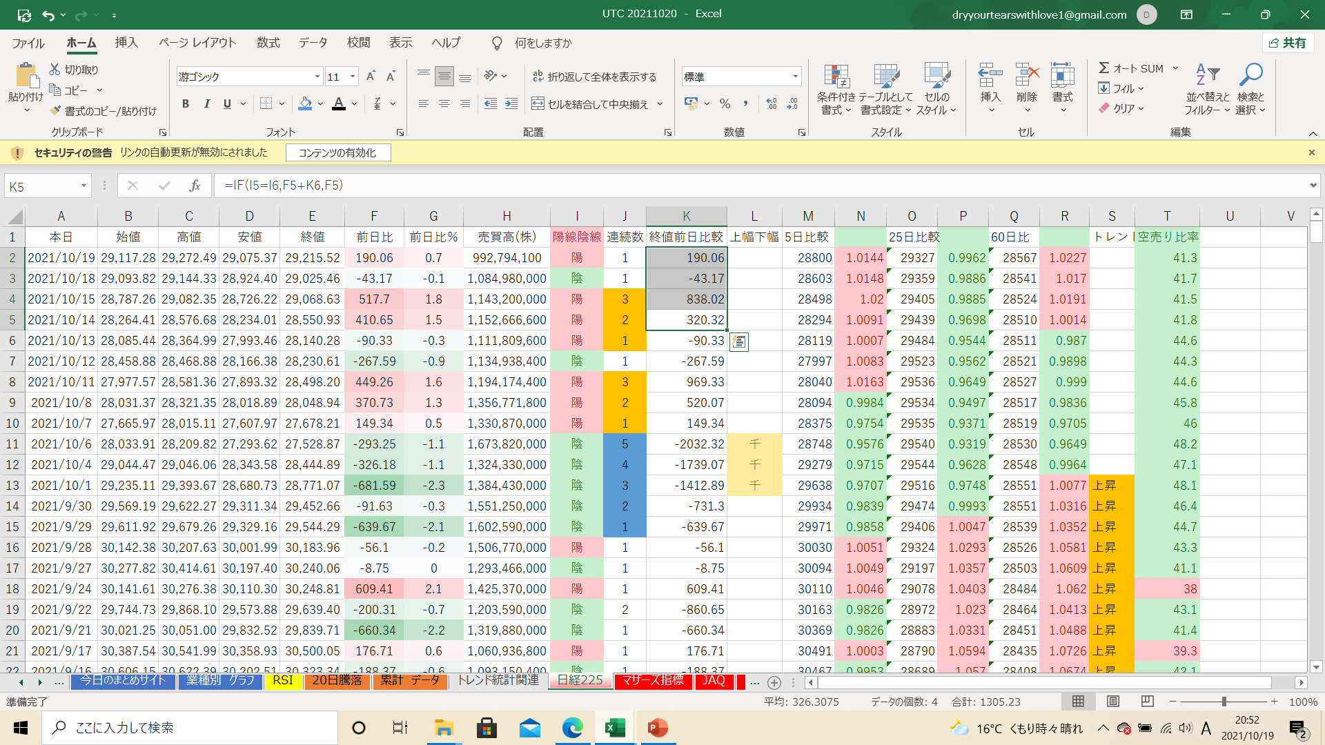Toggle Bold formatting
The width and height of the screenshot is (1325, 745).
186,104
